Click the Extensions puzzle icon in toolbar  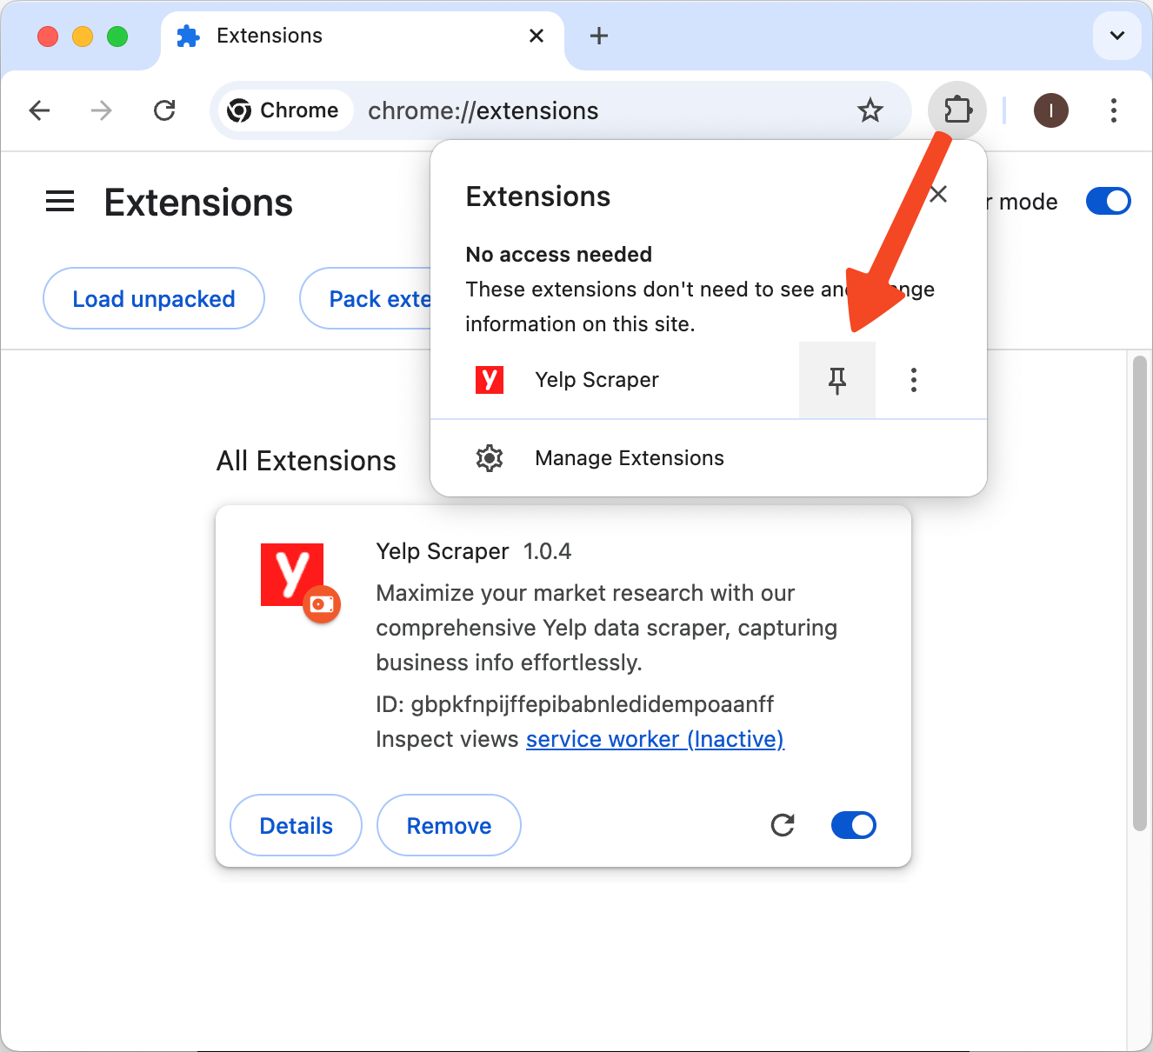[957, 110]
